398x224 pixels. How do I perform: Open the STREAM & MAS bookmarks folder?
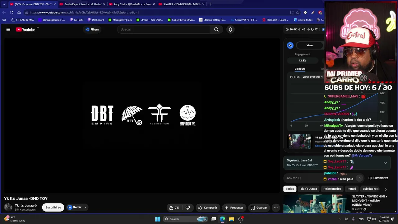coord(22,20)
